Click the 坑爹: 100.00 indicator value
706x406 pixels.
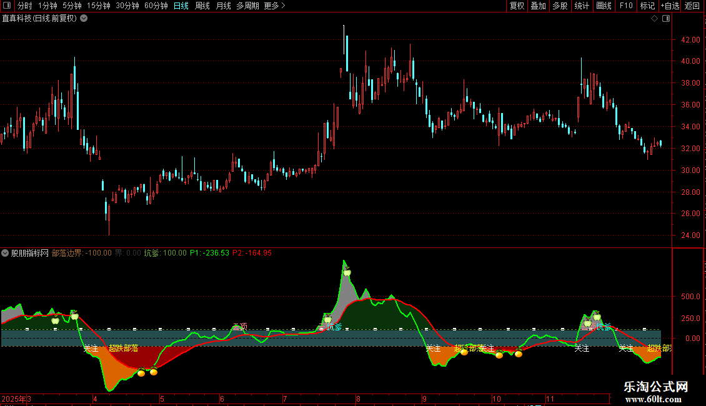165,253
